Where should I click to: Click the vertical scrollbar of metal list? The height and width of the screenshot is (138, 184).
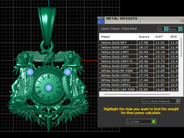(x=181, y=48)
